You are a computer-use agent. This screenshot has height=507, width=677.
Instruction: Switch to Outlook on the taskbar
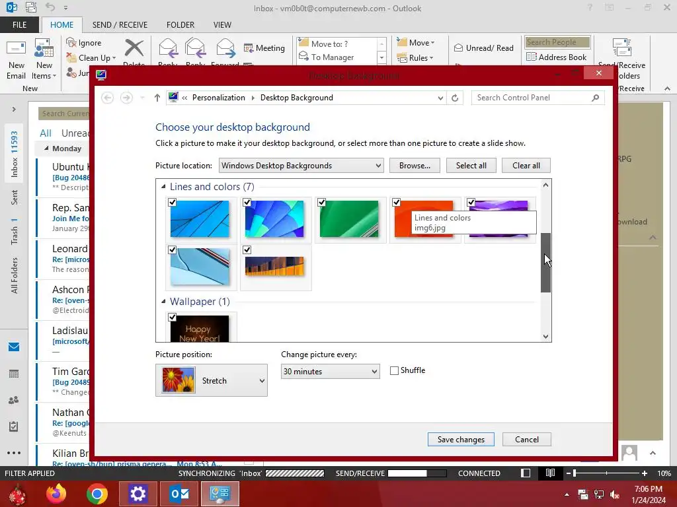pyautogui.click(x=179, y=494)
